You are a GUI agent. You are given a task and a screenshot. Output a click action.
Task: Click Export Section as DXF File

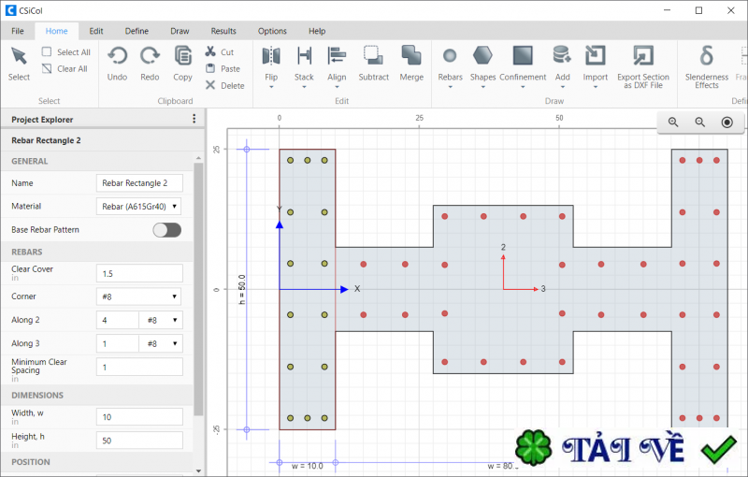tap(642, 56)
